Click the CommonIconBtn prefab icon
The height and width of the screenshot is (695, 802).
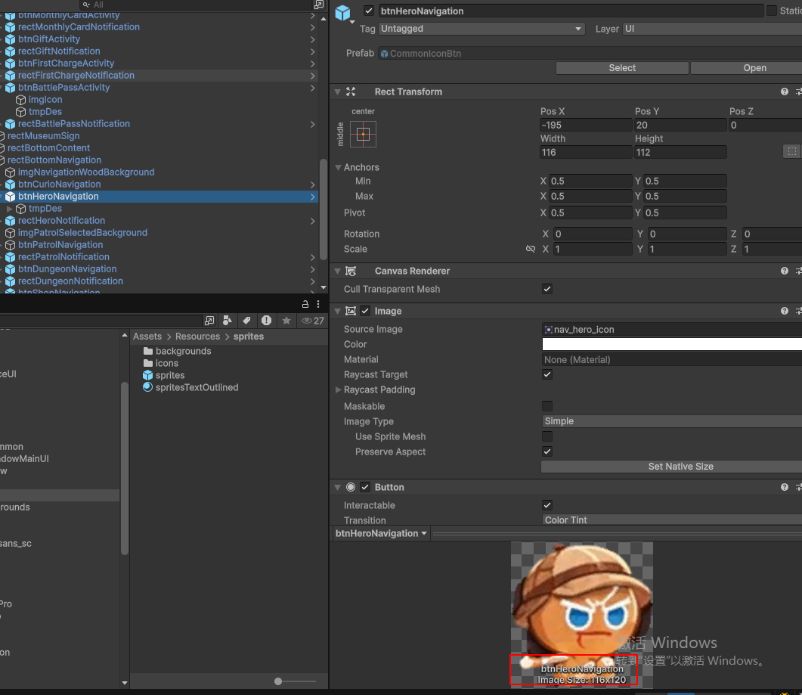(384, 53)
